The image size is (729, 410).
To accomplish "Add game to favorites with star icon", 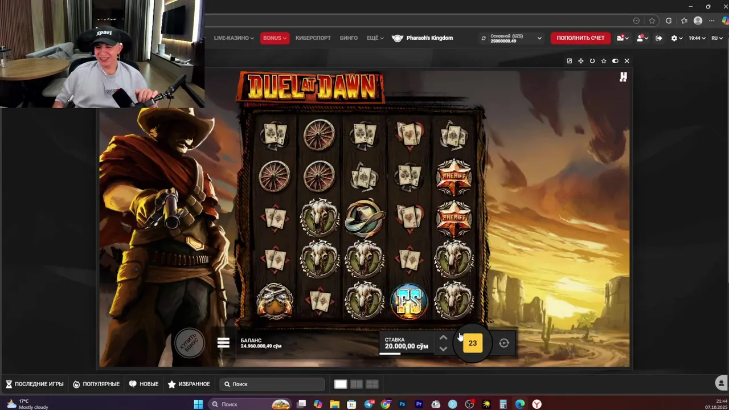I will tap(604, 61).
